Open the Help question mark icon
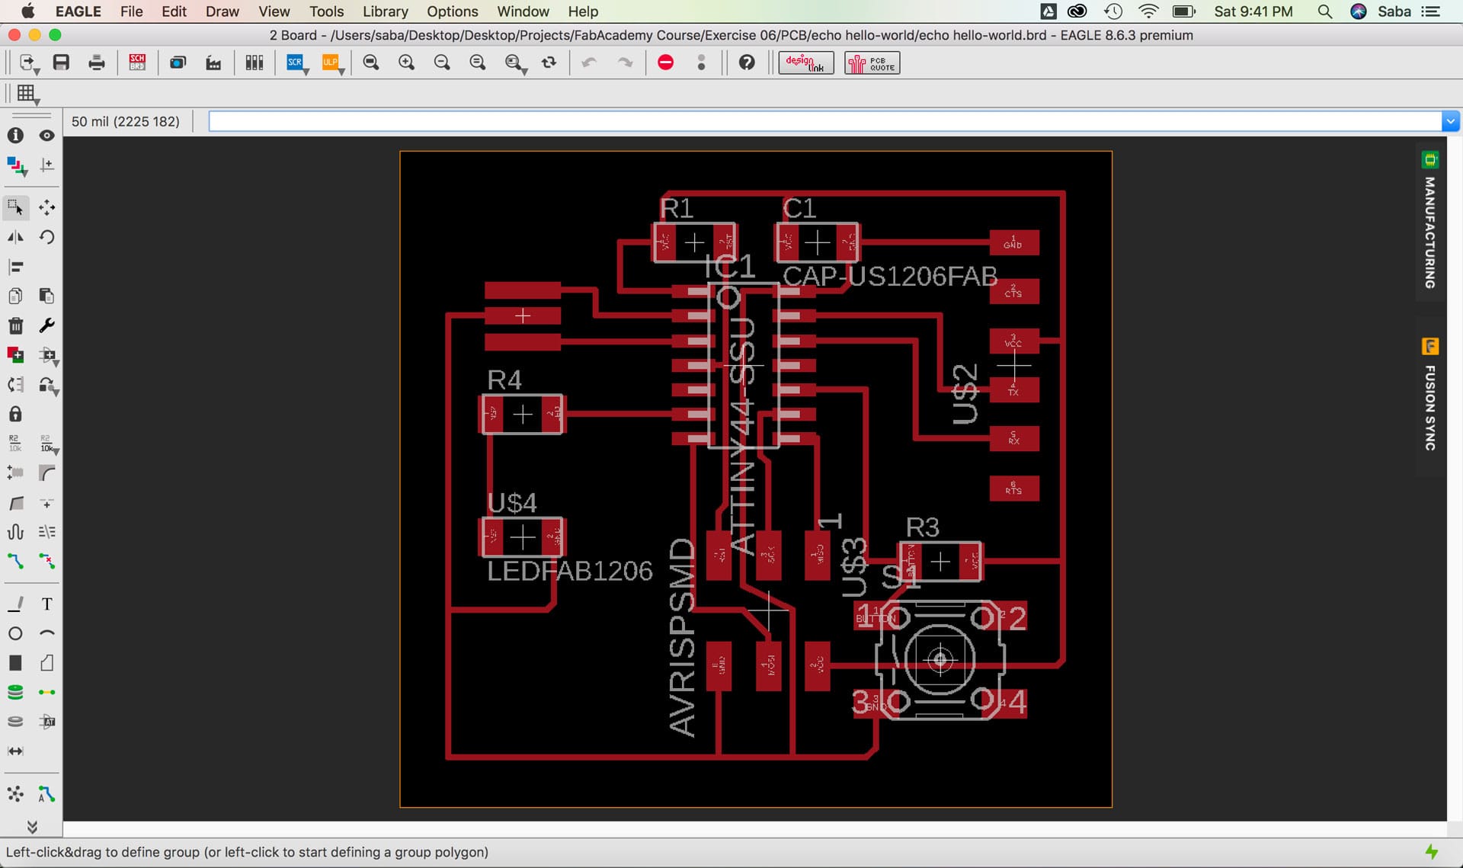1463x868 pixels. pyautogui.click(x=747, y=62)
